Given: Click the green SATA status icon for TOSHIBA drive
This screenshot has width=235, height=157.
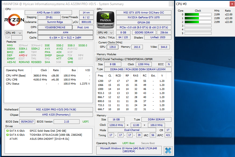Looking at the screenshot, I should (8, 135).
